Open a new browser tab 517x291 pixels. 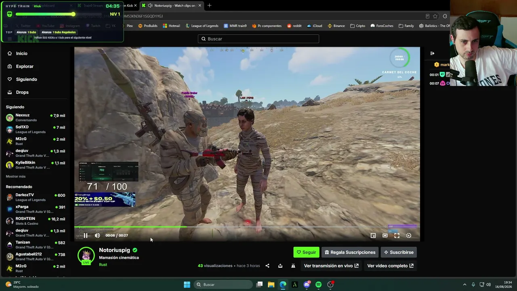209,6
